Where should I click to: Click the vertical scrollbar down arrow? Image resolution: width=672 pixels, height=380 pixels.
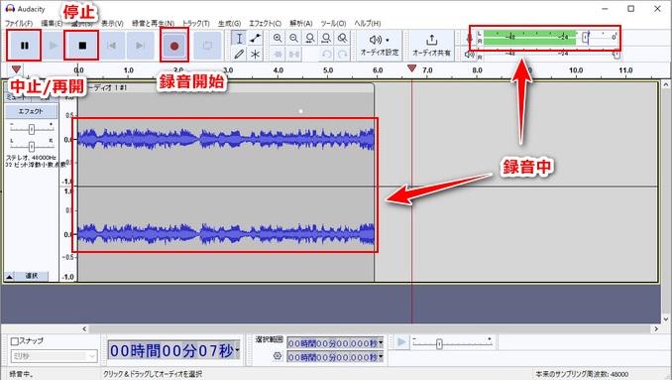pos(666,319)
